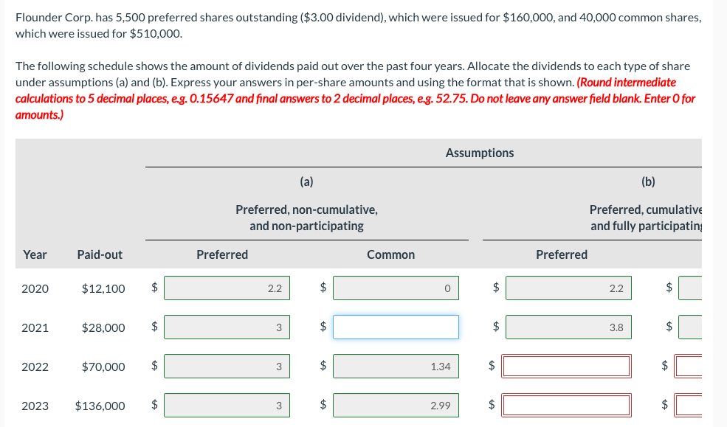Click the Year column header
This screenshot has height=427, width=727.
[35, 254]
